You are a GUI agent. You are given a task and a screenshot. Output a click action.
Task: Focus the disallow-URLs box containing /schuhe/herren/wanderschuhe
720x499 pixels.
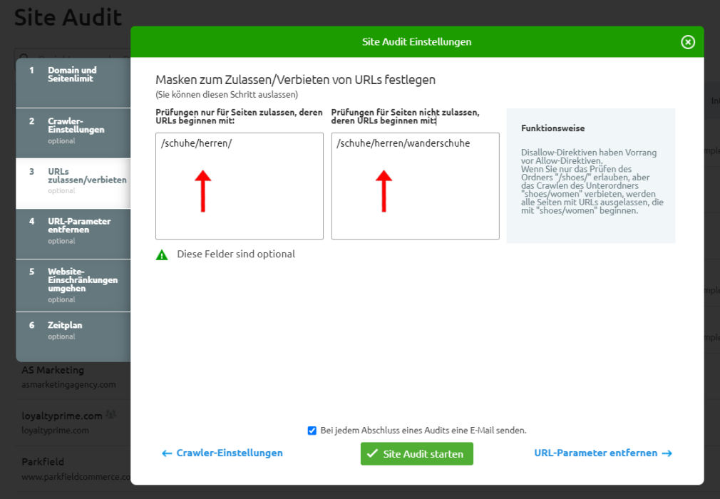click(x=415, y=185)
